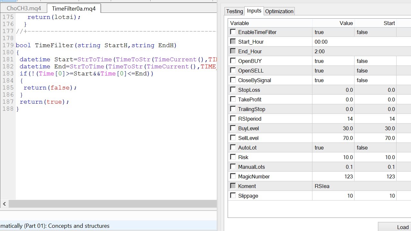Screen dimensions: 411x231
Task: Tick the RSIperiod checkbox
Action: point(233,118)
